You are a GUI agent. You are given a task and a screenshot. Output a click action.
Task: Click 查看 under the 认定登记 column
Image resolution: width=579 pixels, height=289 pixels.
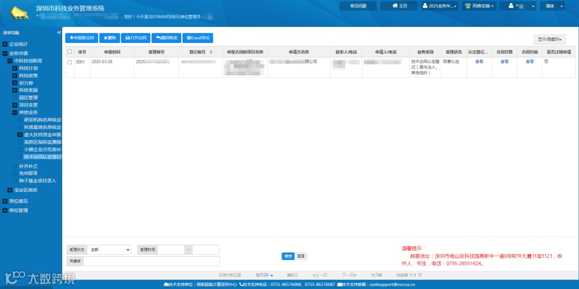tap(479, 62)
